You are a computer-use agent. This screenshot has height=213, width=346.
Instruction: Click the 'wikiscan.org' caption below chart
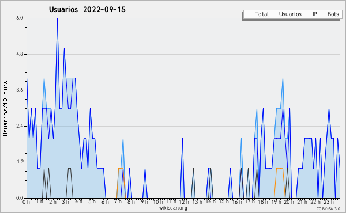tap(173, 208)
